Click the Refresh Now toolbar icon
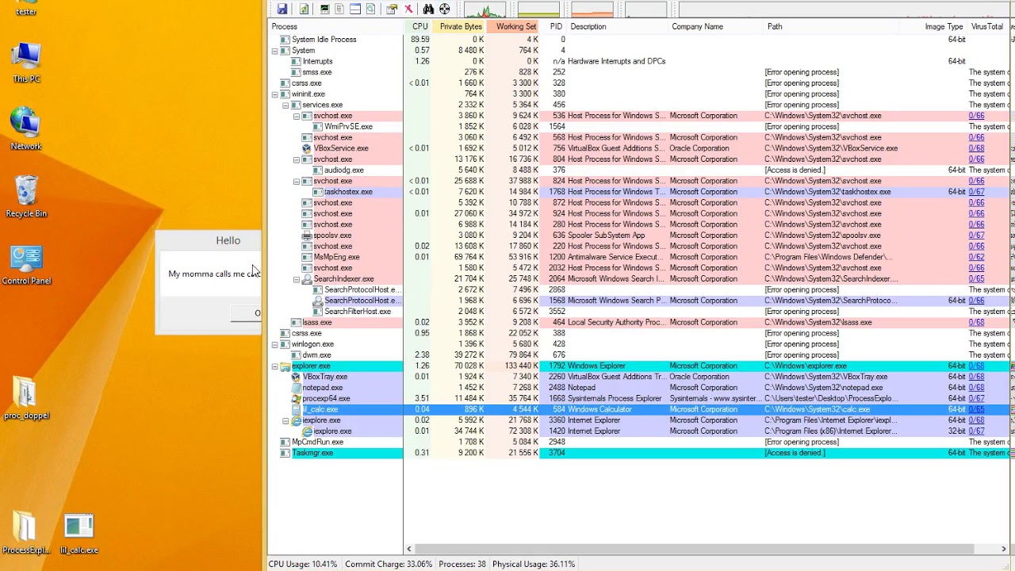The width and height of the screenshot is (1015, 571). click(x=304, y=9)
